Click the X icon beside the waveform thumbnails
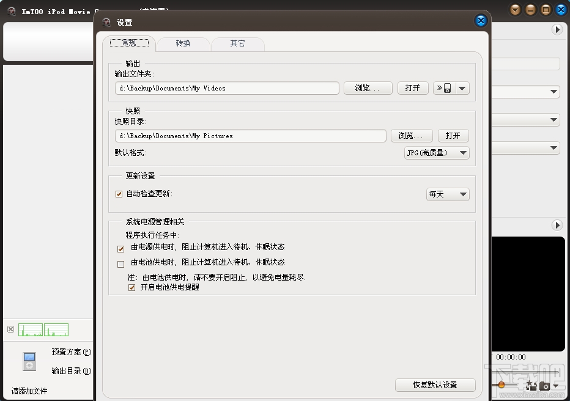The width and height of the screenshot is (570, 401). click(x=10, y=329)
